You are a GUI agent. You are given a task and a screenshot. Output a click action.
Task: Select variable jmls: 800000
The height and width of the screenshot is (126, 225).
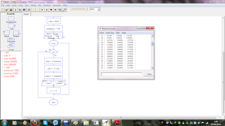[x=10, y=64]
